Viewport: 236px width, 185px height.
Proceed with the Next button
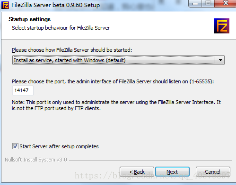point(172,172)
